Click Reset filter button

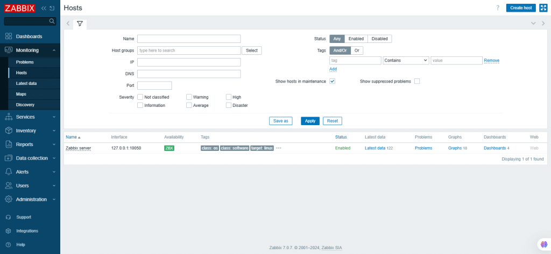[333, 121]
